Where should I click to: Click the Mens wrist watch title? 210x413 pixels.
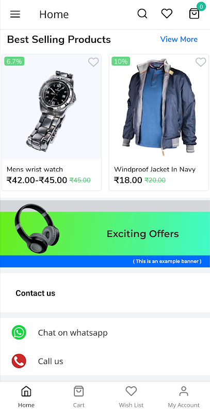[35, 169]
